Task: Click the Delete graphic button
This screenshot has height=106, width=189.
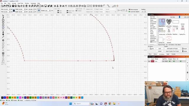Action: click(x=185, y=51)
